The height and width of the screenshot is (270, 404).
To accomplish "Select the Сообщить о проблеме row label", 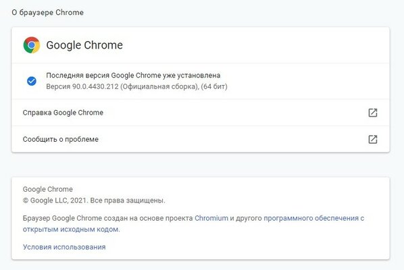I will pos(61,139).
